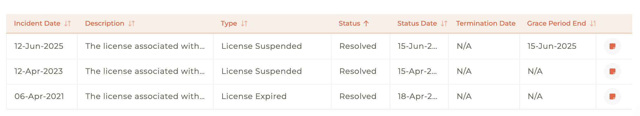Image resolution: width=640 pixels, height=116 pixels.
Task: Click truncated description in 06-Apr-2021 row
Action: [145, 96]
